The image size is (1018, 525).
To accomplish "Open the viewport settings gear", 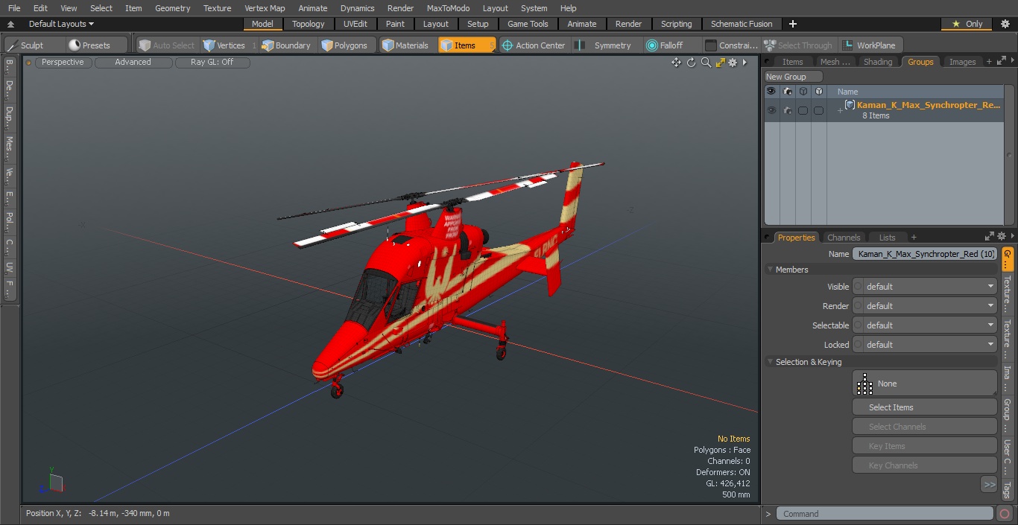I will coord(733,63).
